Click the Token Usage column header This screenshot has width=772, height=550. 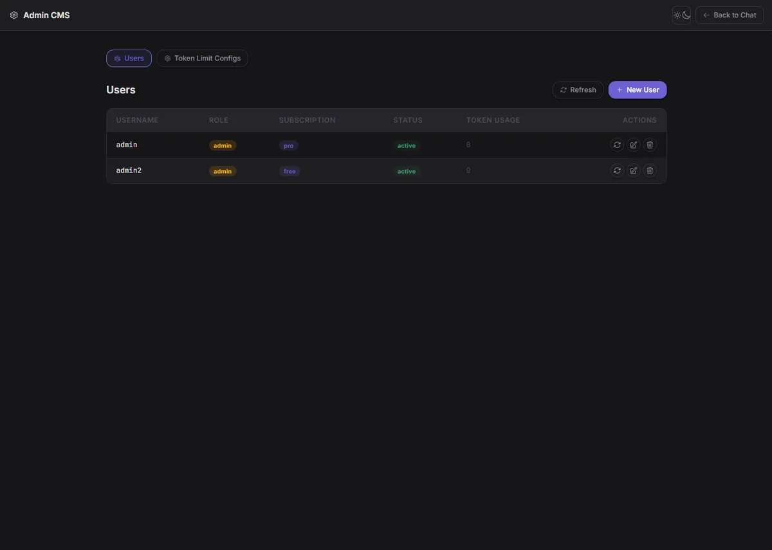(x=493, y=120)
